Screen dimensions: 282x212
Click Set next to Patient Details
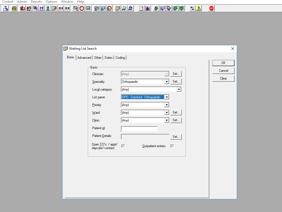click(x=176, y=137)
